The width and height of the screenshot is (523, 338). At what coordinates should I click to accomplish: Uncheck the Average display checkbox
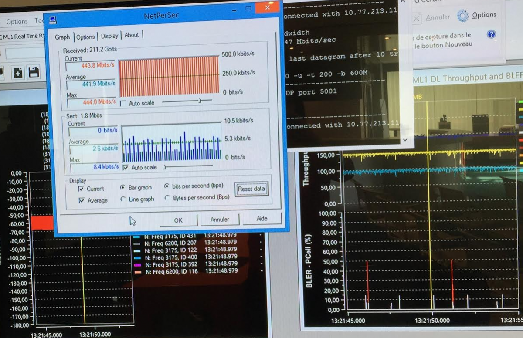pos(81,200)
